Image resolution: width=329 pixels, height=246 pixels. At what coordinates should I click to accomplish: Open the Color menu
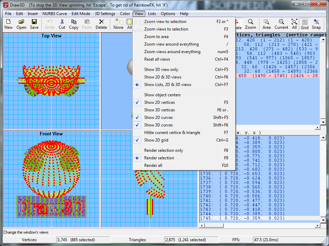[x=125, y=14]
